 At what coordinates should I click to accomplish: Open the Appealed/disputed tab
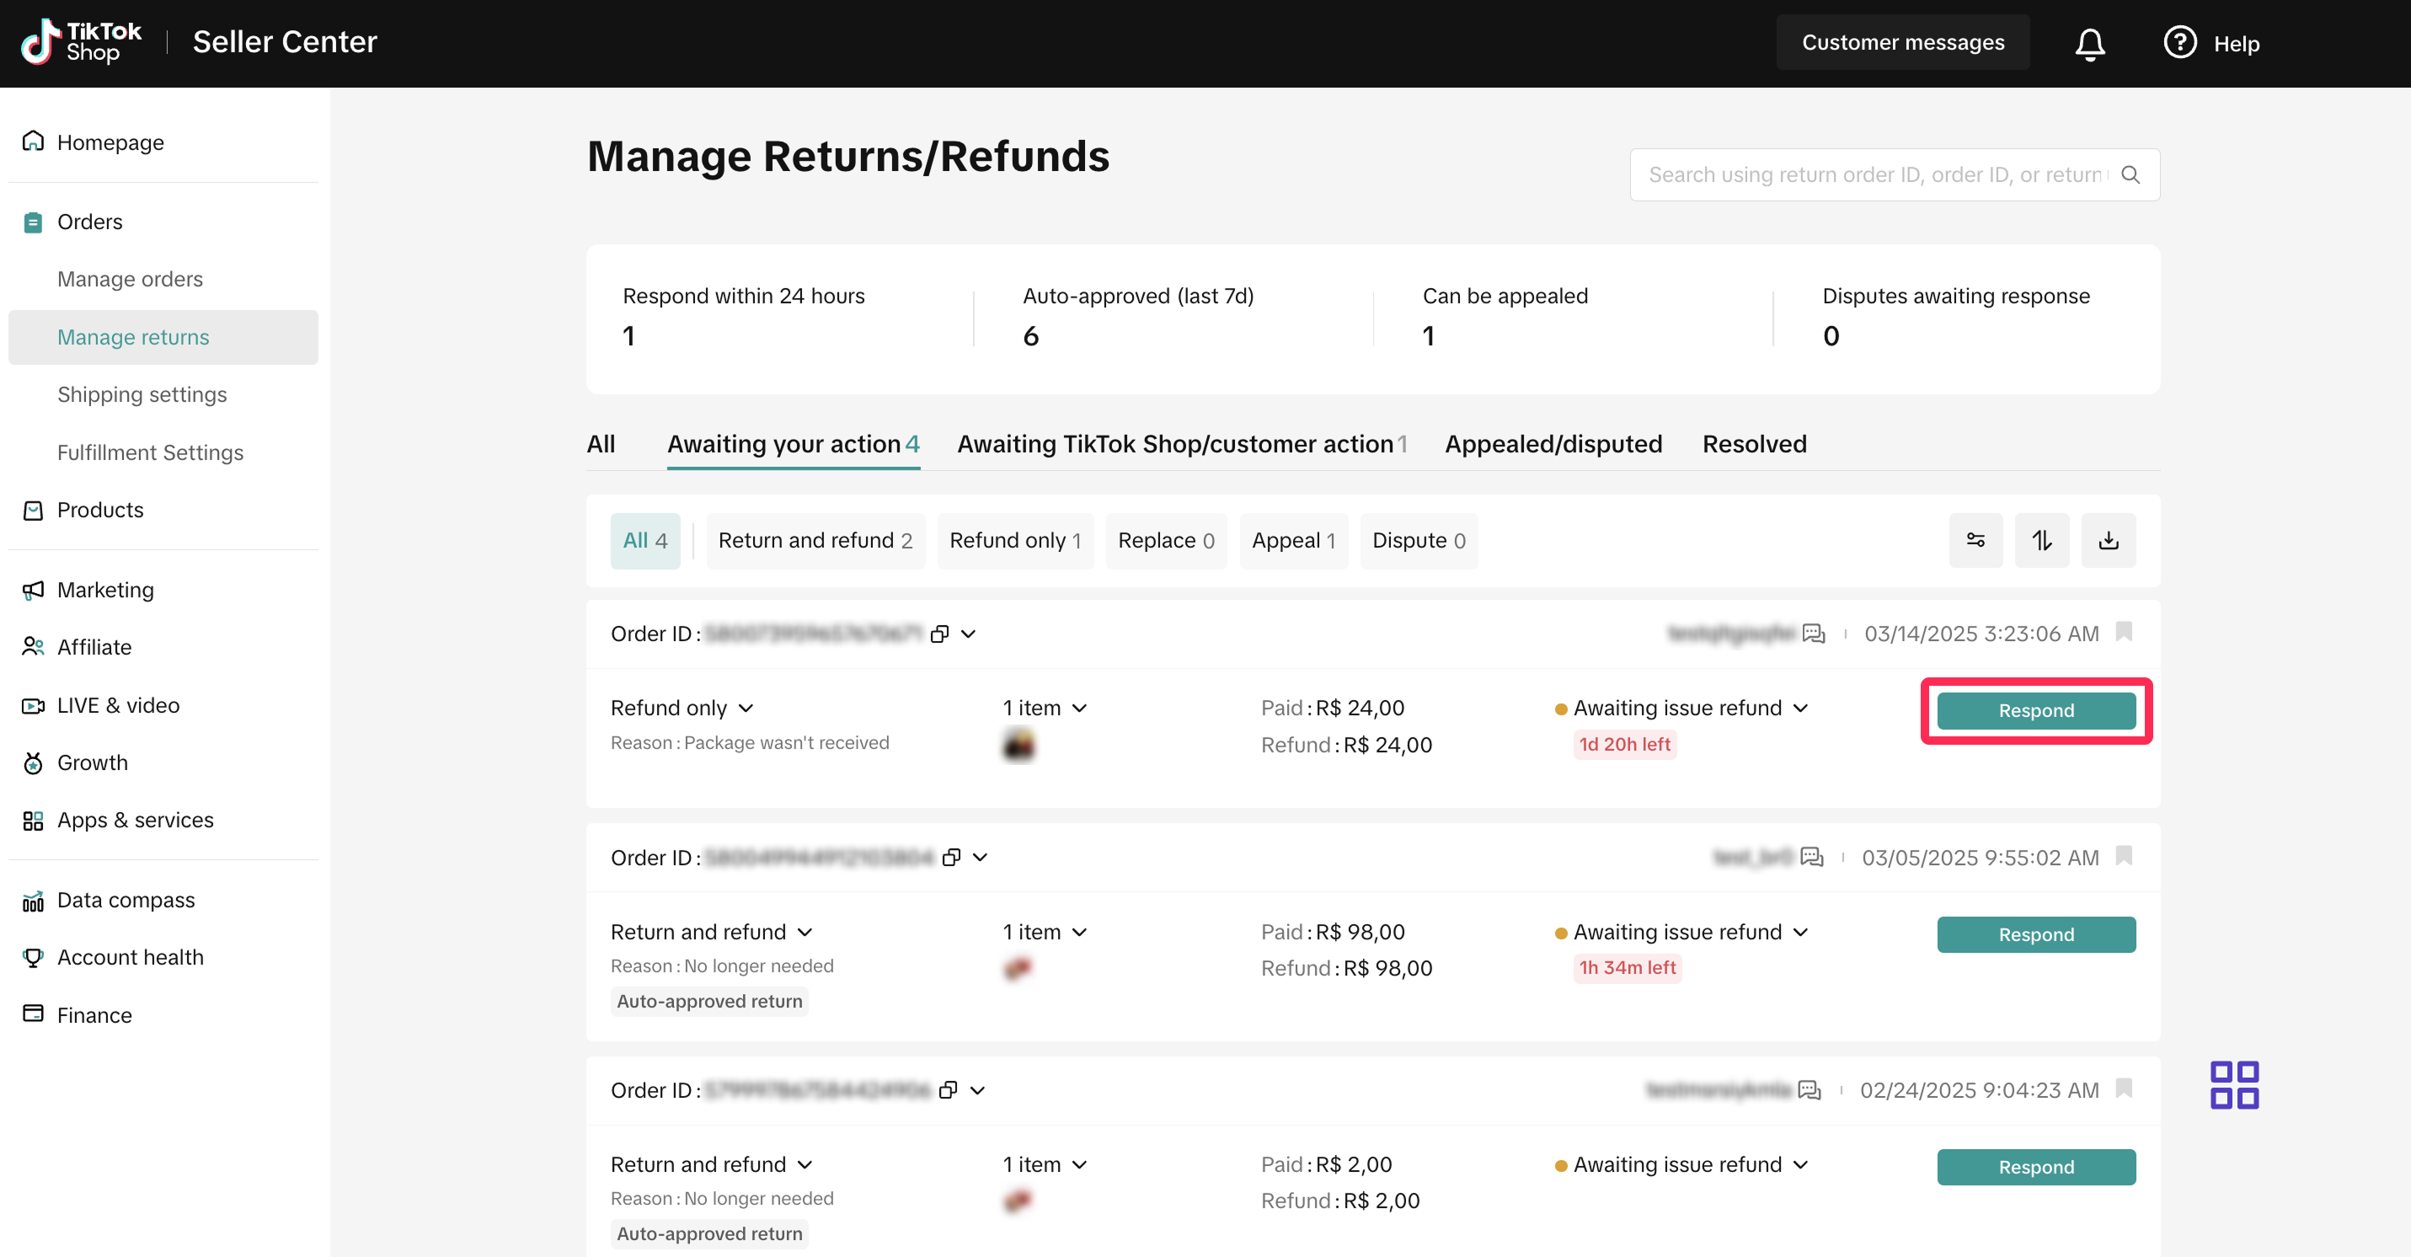tap(1553, 444)
